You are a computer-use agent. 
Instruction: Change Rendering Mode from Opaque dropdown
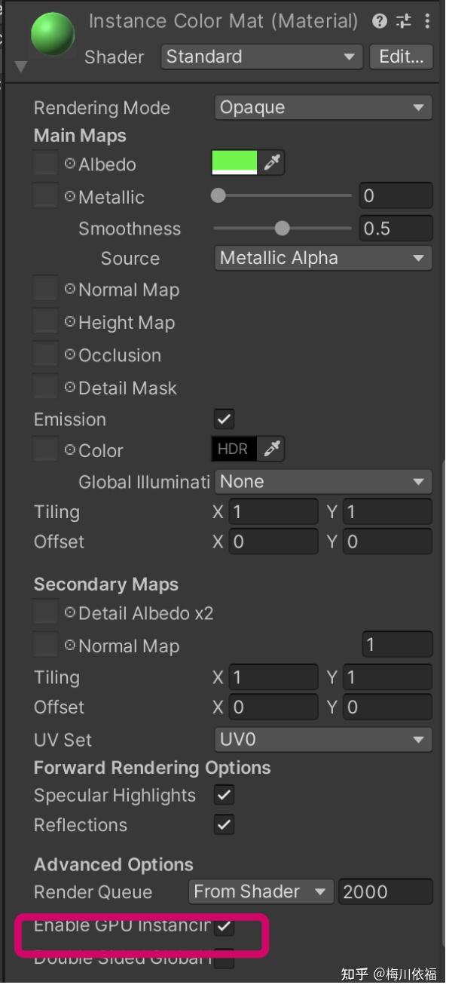(x=322, y=106)
